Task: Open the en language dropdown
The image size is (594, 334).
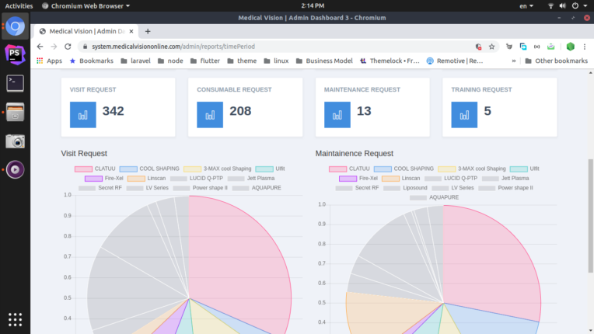Action: pyautogui.click(x=526, y=5)
